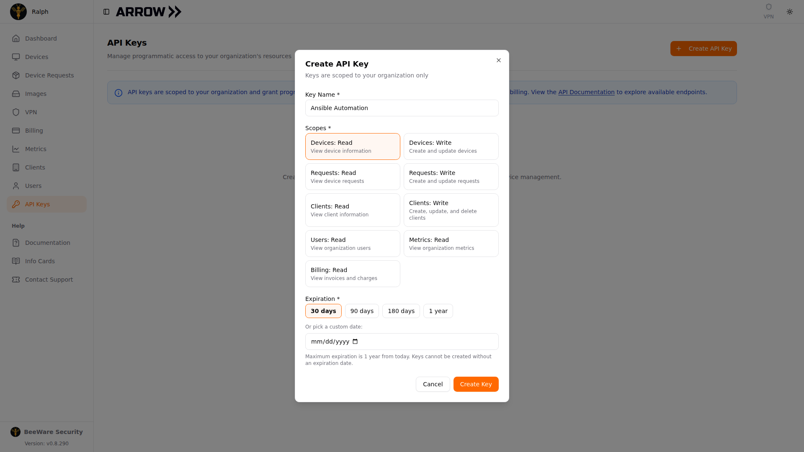
Task: Enable the Clients: Read scope
Action: click(x=353, y=210)
